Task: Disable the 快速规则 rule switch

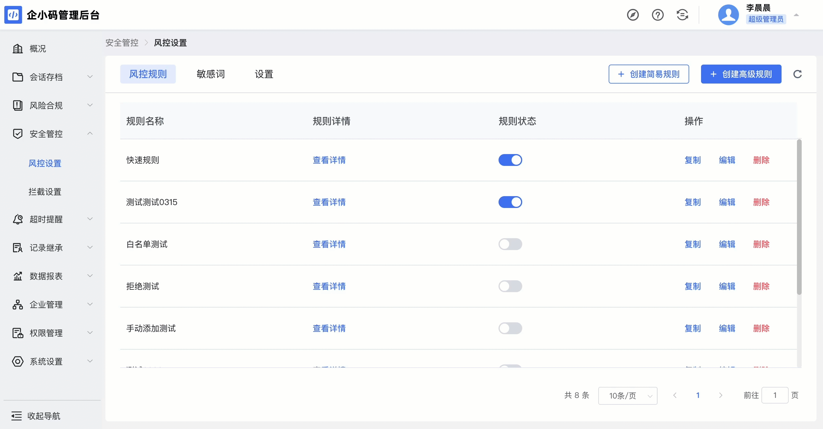Action: tap(510, 160)
